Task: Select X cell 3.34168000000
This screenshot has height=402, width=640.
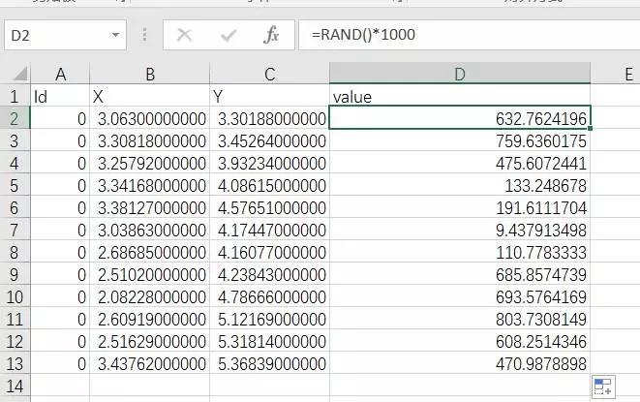Action: [149, 185]
